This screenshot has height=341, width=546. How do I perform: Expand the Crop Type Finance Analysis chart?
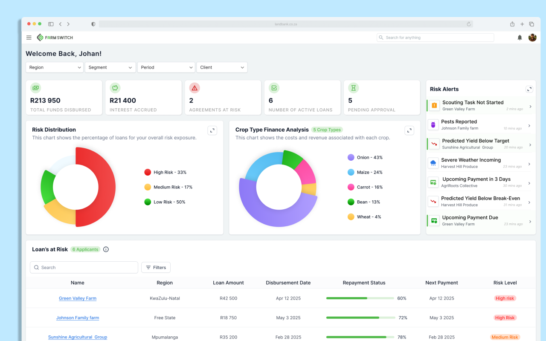(x=409, y=130)
